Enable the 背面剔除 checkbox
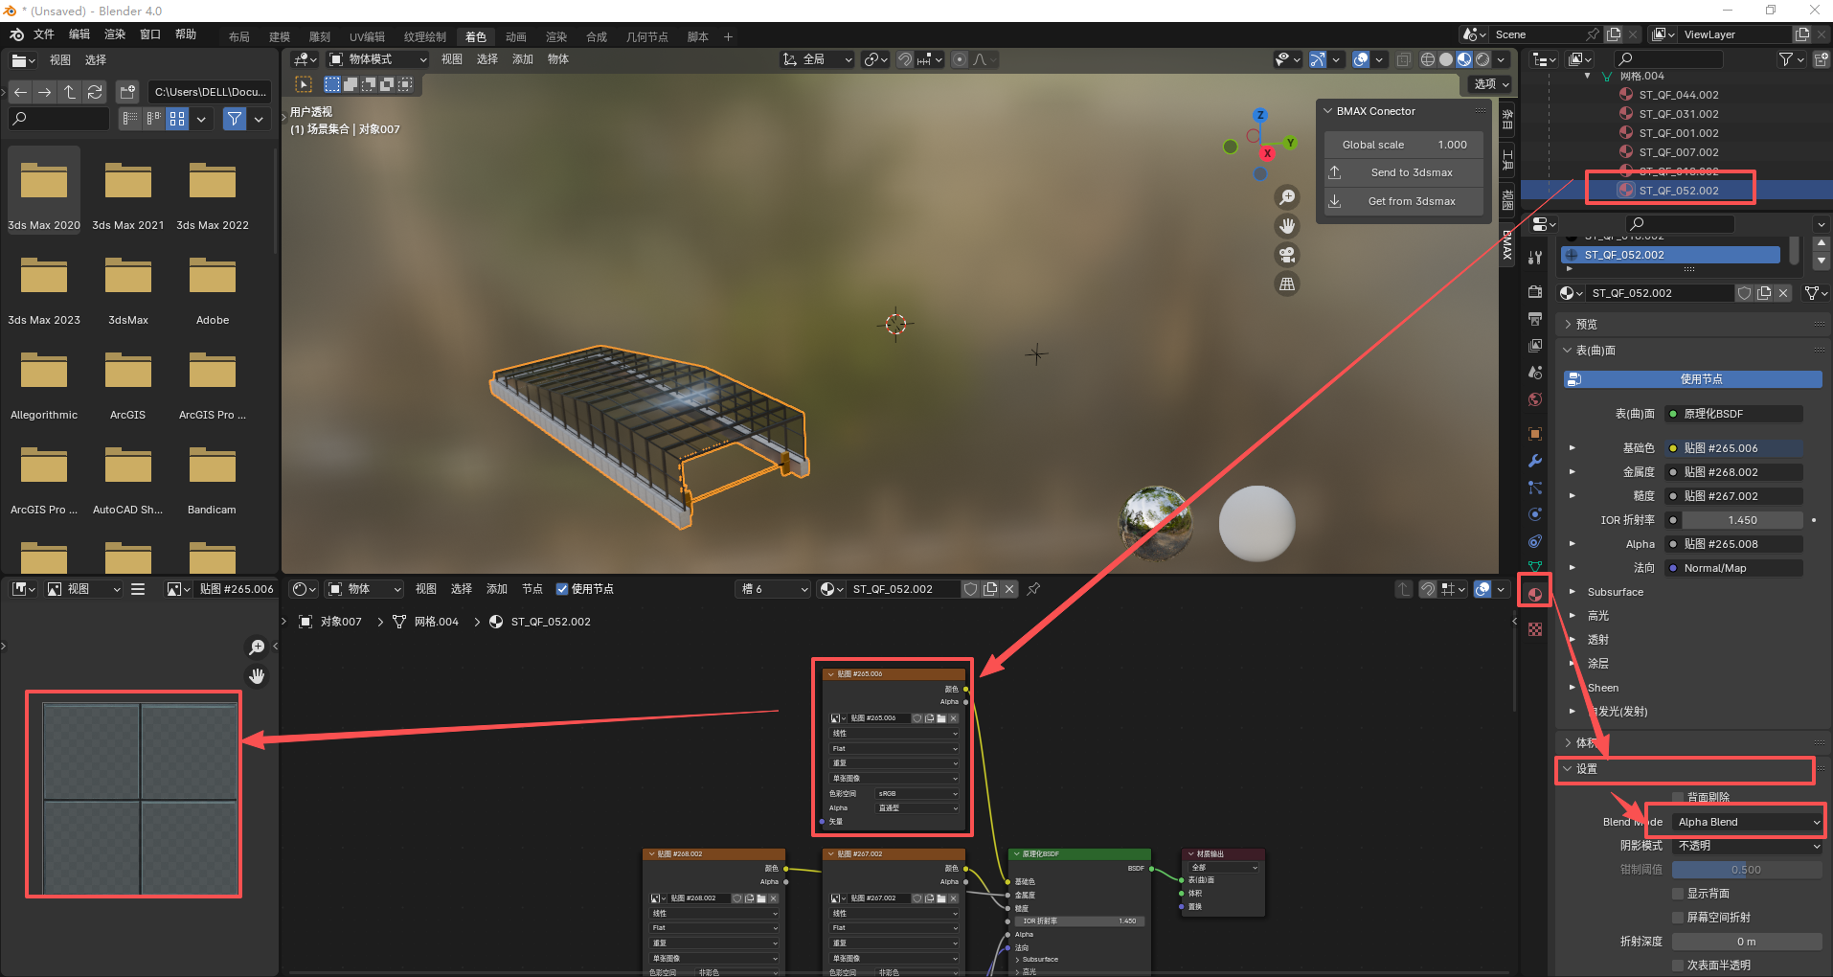Screen dimensions: 1833x977 tap(1678, 797)
